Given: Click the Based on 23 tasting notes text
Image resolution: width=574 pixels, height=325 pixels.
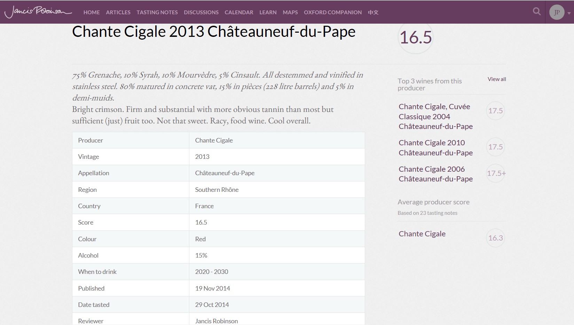Looking at the screenshot, I should point(427,213).
